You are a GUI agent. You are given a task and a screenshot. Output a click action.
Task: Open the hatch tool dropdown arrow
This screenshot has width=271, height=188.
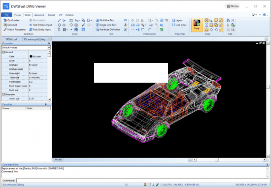click(67, 30)
